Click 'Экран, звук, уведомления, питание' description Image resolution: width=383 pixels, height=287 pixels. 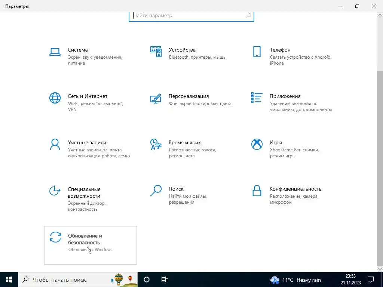click(x=95, y=60)
